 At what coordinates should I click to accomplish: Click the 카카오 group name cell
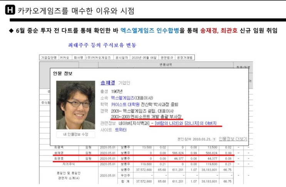pos(65,57)
